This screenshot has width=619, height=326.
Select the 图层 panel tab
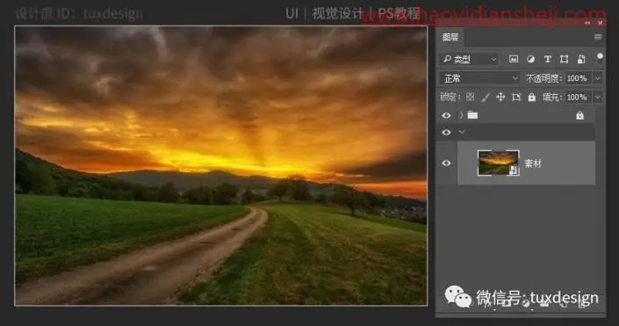pos(450,37)
